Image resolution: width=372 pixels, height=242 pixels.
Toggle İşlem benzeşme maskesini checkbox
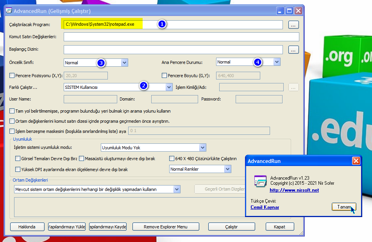pos(12,131)
